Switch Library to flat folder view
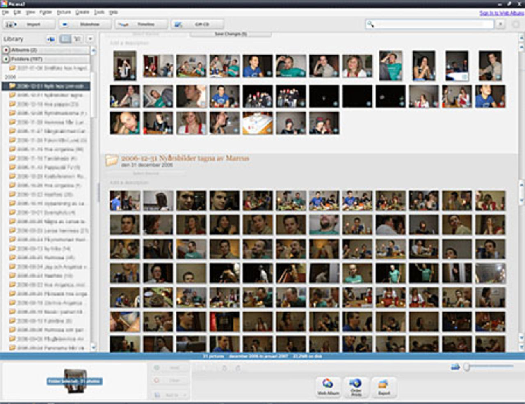 (x=64, y=39)
